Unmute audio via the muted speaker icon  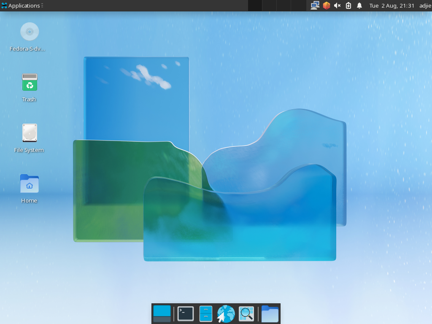coord(336,5)
